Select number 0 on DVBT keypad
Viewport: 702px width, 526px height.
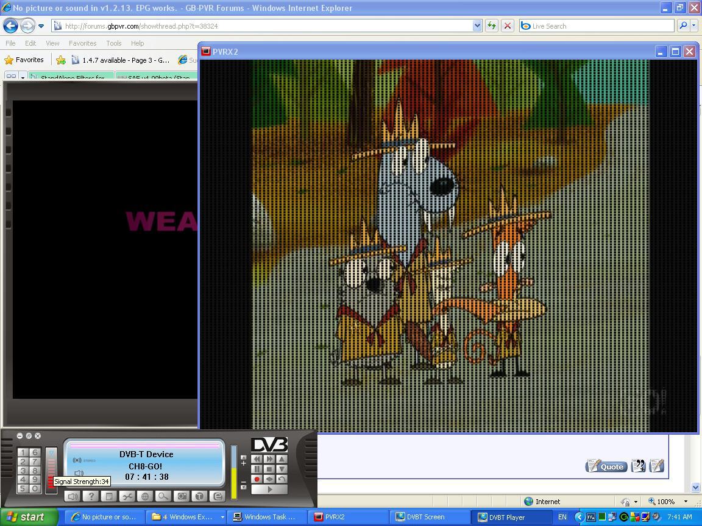35,489
